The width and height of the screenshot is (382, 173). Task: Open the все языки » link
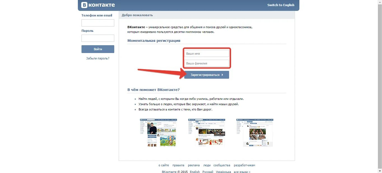(242, 172)
